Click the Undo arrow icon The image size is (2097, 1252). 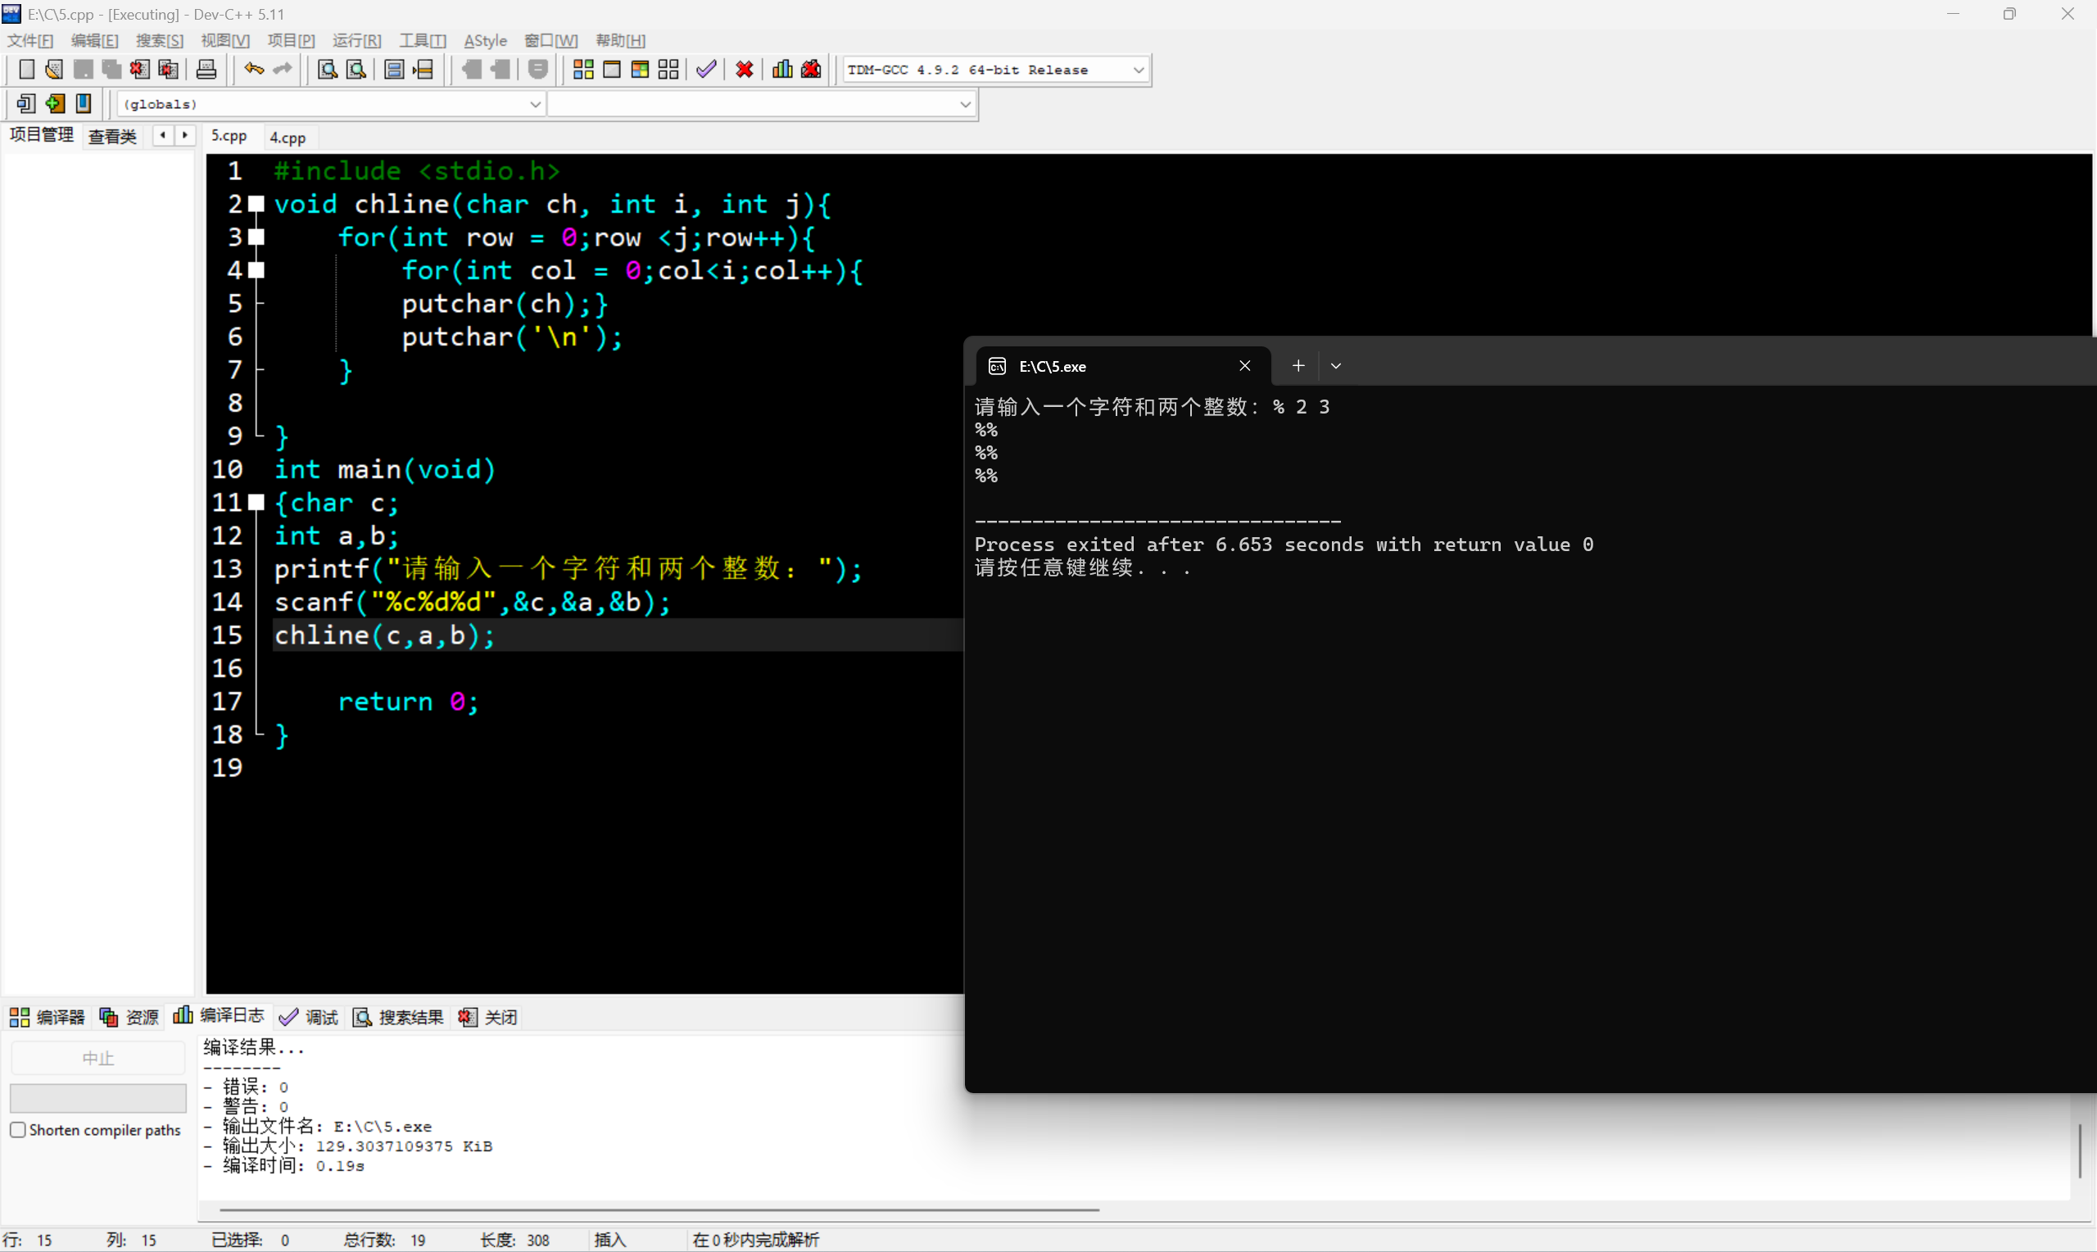(x=253, y=69)
